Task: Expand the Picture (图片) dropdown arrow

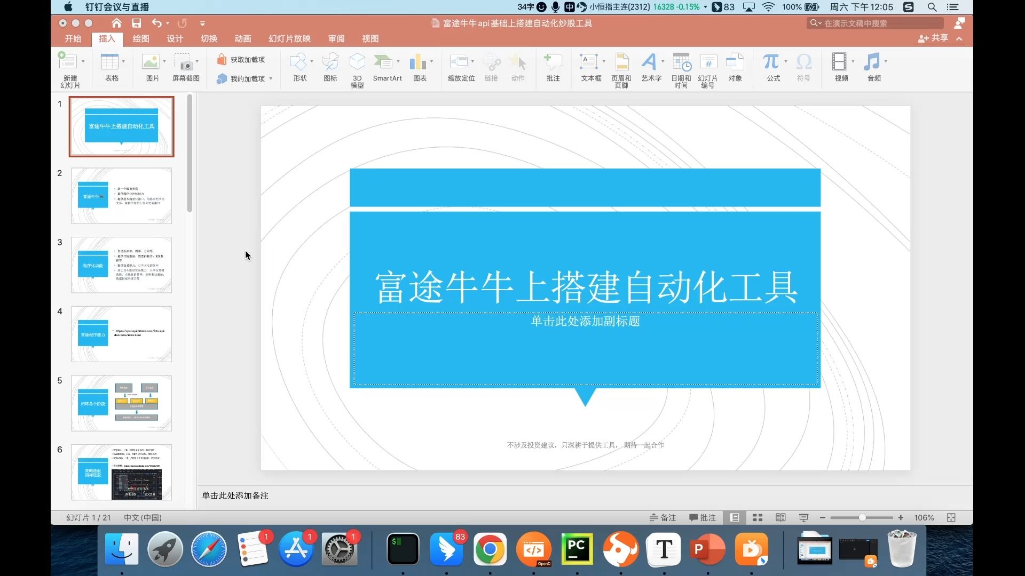Action: [x=164, y=62]
